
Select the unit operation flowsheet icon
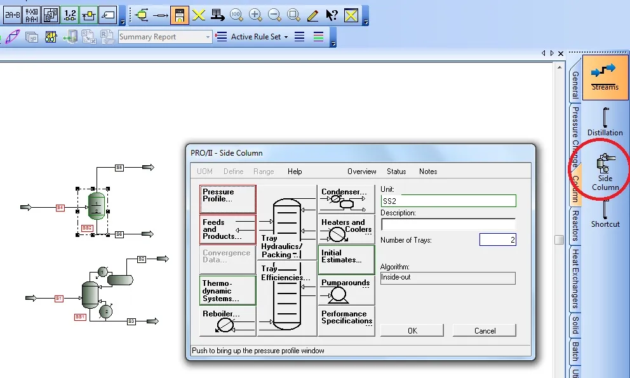pos(142,15)
